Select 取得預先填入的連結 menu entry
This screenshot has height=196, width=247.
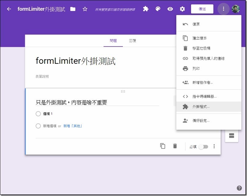pyautogui.click(x=209, y=58)
